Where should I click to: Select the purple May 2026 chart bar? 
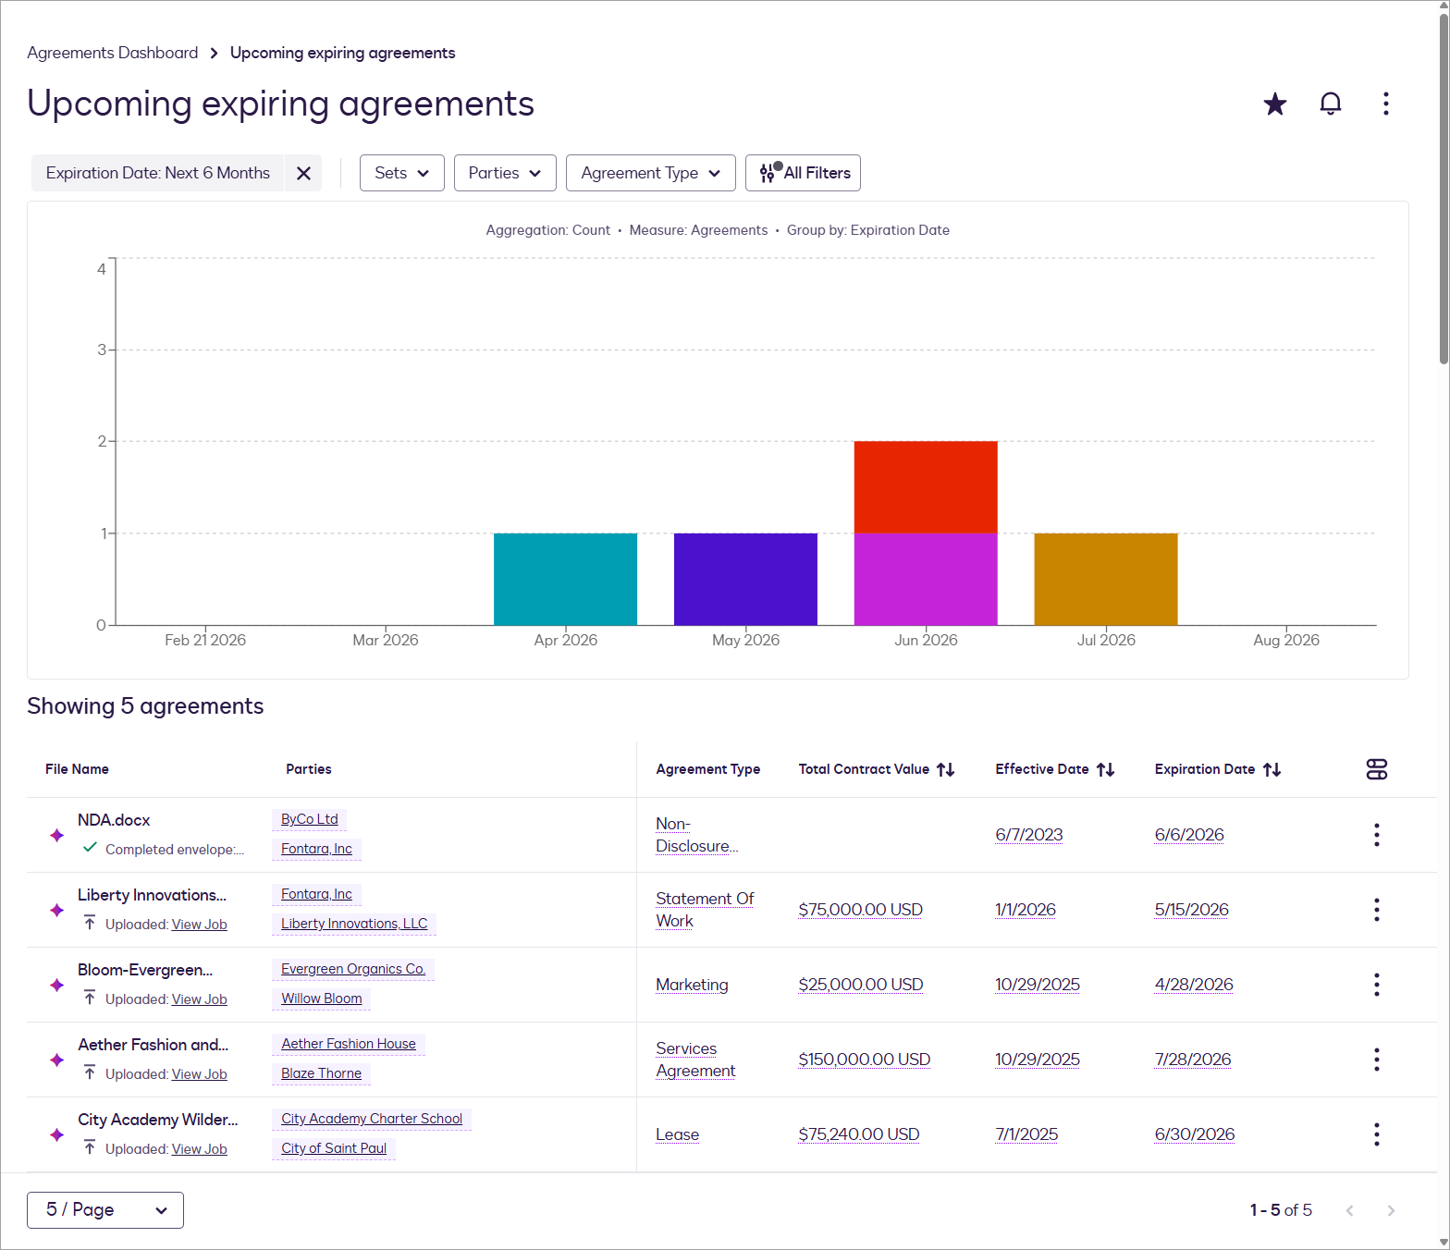click(745, 579)
